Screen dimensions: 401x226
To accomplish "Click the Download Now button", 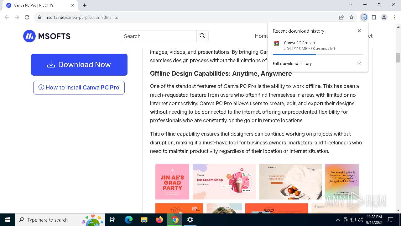I will coord(79,65).
